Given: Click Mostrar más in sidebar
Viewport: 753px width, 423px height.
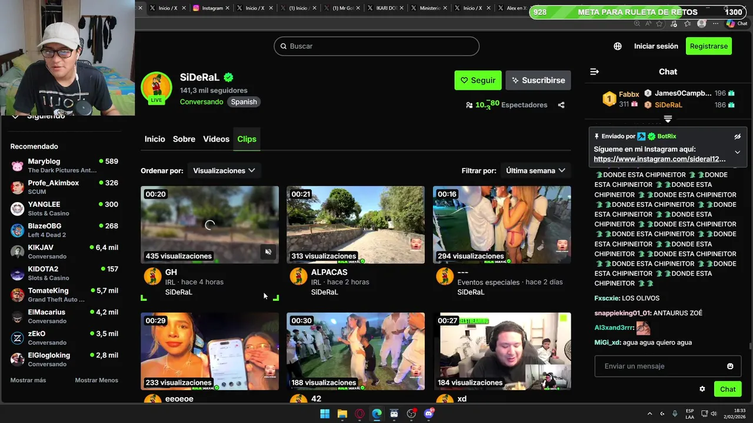Looking at the screenshot, I should tap(28, 380).
